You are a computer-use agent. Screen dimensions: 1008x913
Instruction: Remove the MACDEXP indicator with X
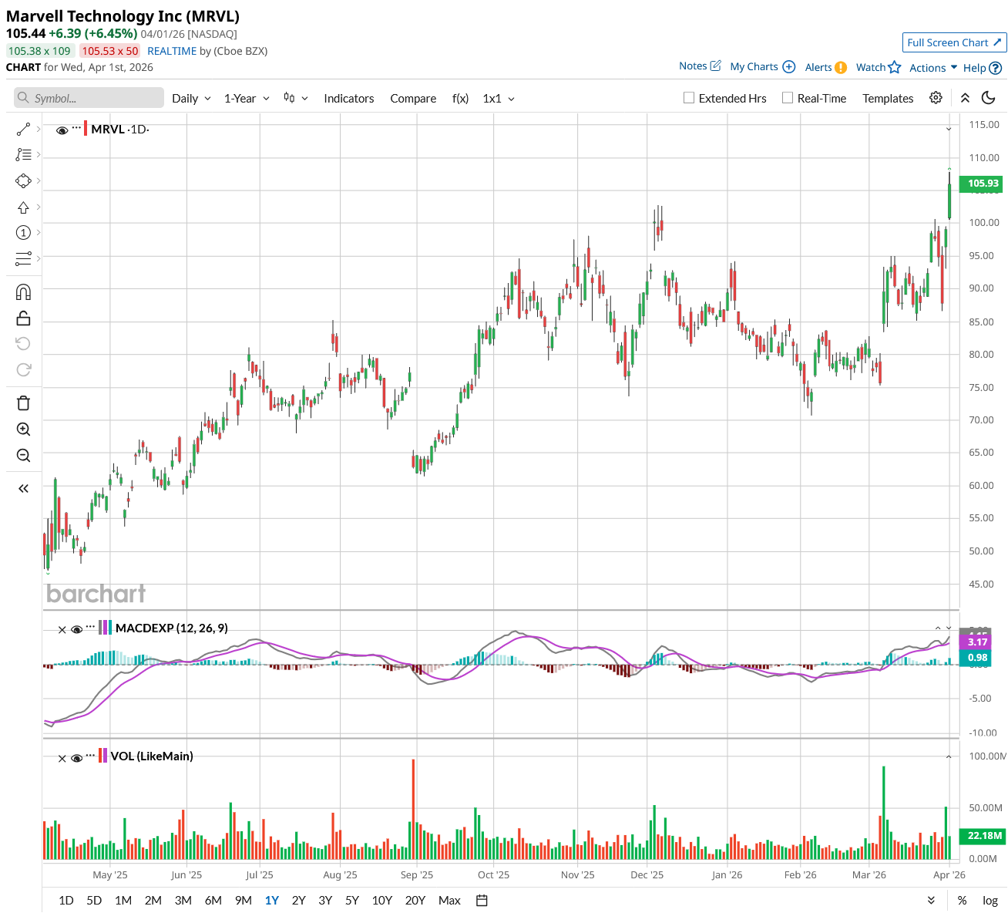point(62,629)
